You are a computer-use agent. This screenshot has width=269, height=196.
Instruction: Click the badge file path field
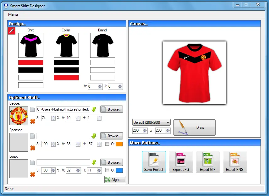click(x=63, y=109)
